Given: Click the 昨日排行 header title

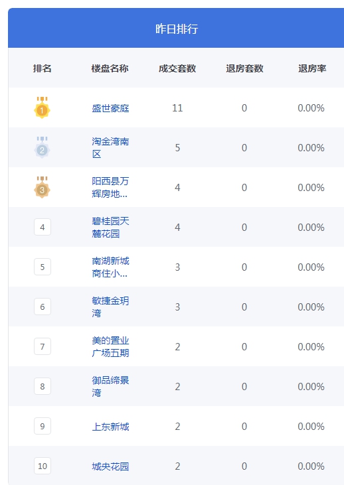Looking at the screenshot, I should (177, 29).
